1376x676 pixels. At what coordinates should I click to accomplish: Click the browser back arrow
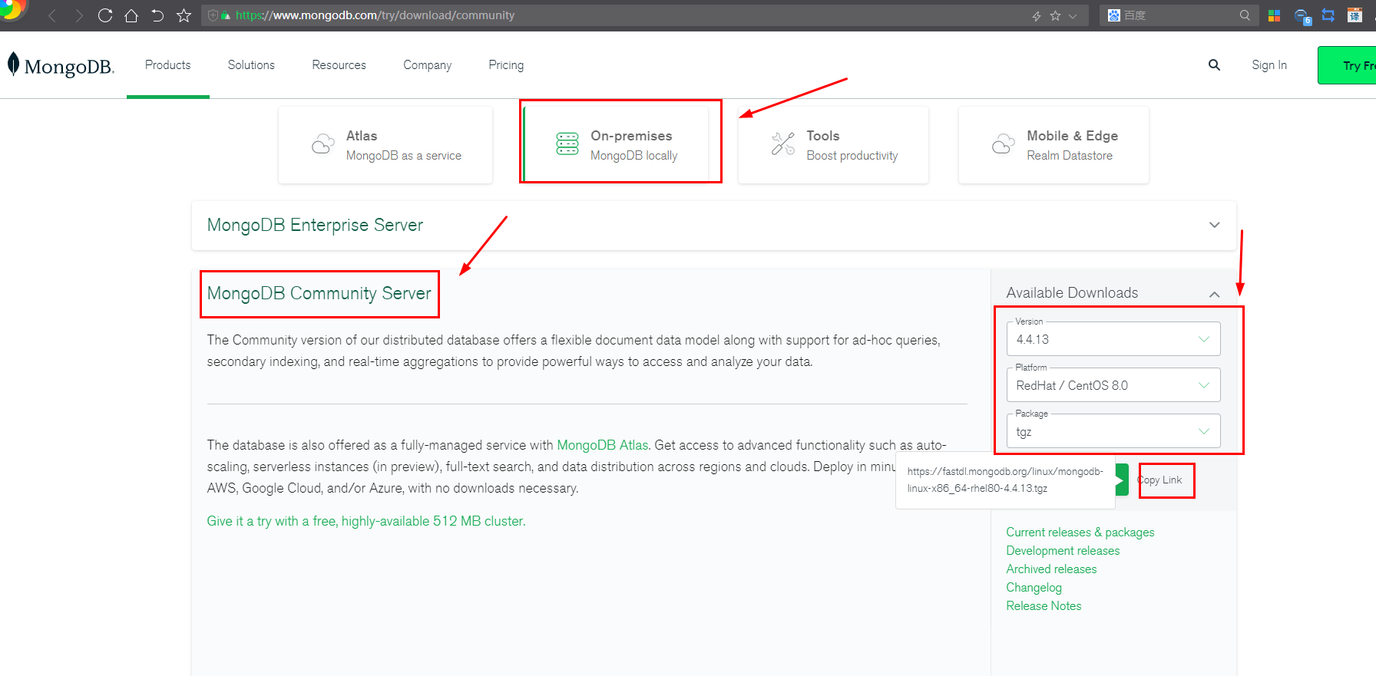[52, 15]
